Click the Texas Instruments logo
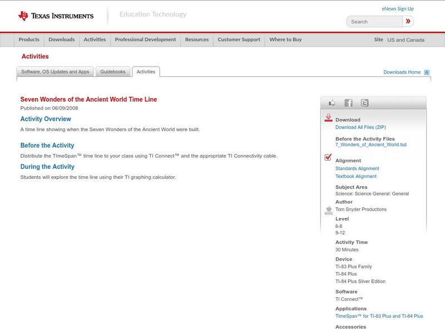445x329 pixels. point(56,16)
